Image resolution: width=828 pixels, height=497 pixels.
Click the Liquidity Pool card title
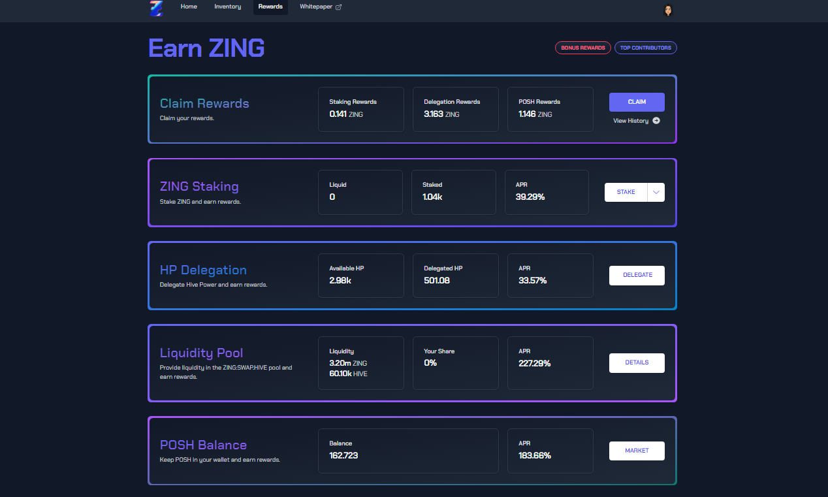click(201, 353)
